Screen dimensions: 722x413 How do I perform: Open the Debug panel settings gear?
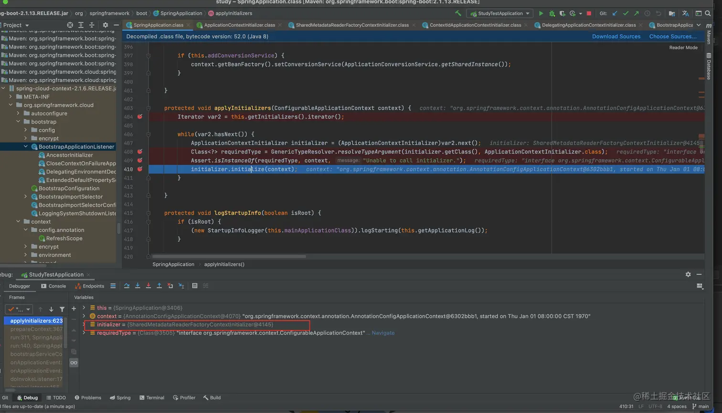(x=688, y=274)
